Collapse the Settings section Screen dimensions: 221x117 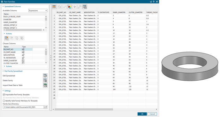pos(3,91)
